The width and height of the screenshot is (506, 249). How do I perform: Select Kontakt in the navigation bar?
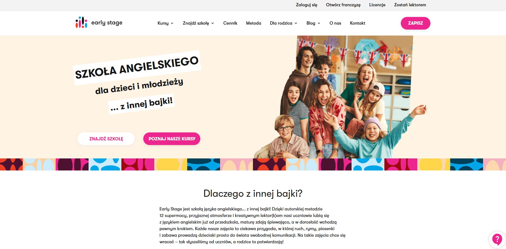pyautogui.click(x=358, y=23)
